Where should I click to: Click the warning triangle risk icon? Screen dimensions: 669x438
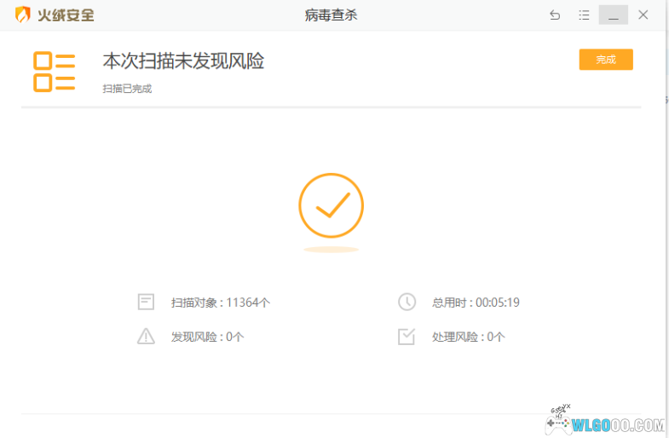pos(147,337)
